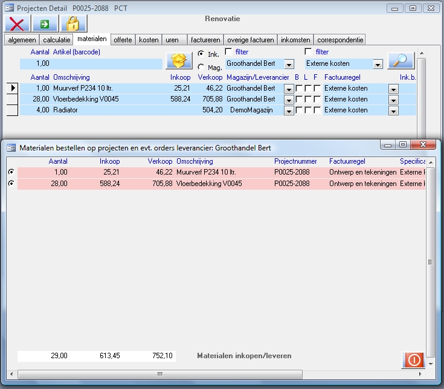
Task: Click Inkoop 588,24 in project materials list
Action: (x=181, y=99)
